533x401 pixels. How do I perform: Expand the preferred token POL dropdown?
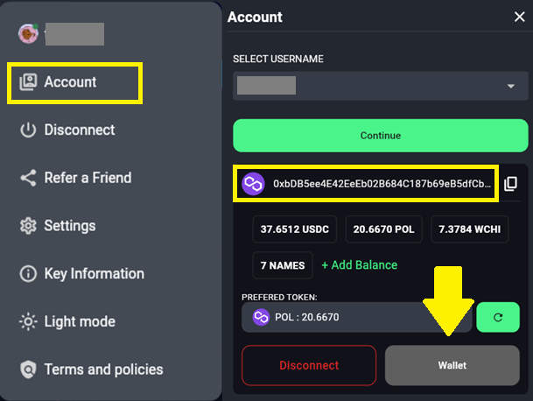[357, 317]
